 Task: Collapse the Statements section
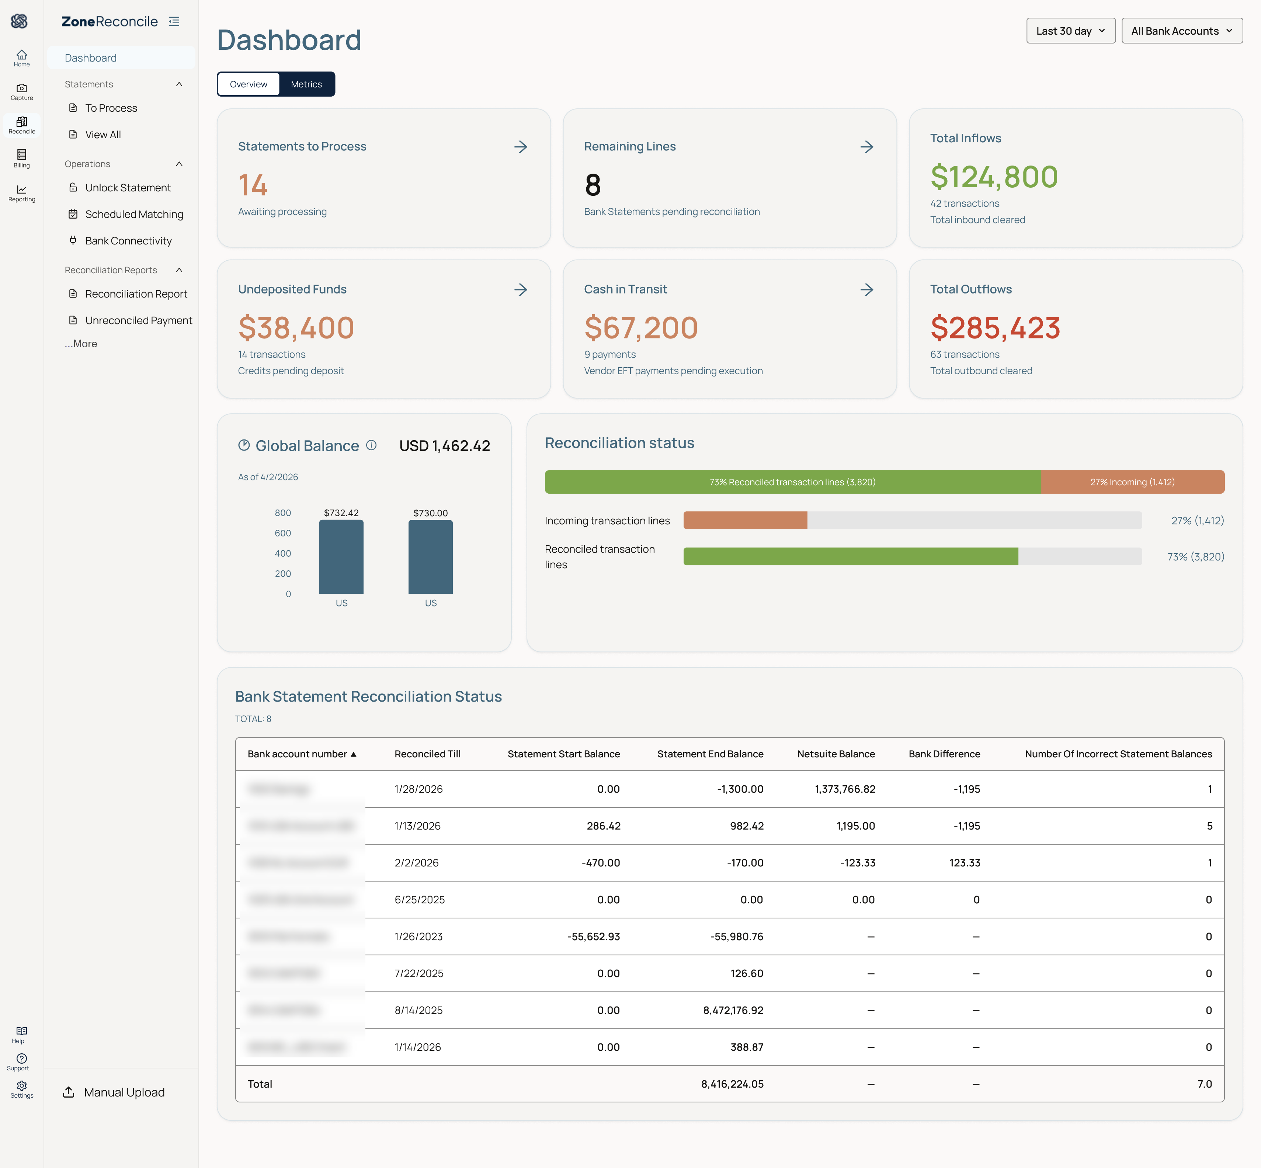click(x=180, y=84)
